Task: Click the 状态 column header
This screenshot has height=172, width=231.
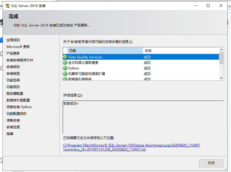Action: tap(181, 50)
